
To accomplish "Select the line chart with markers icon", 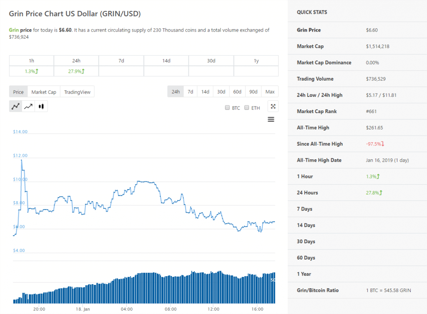I will pos(16,106).
